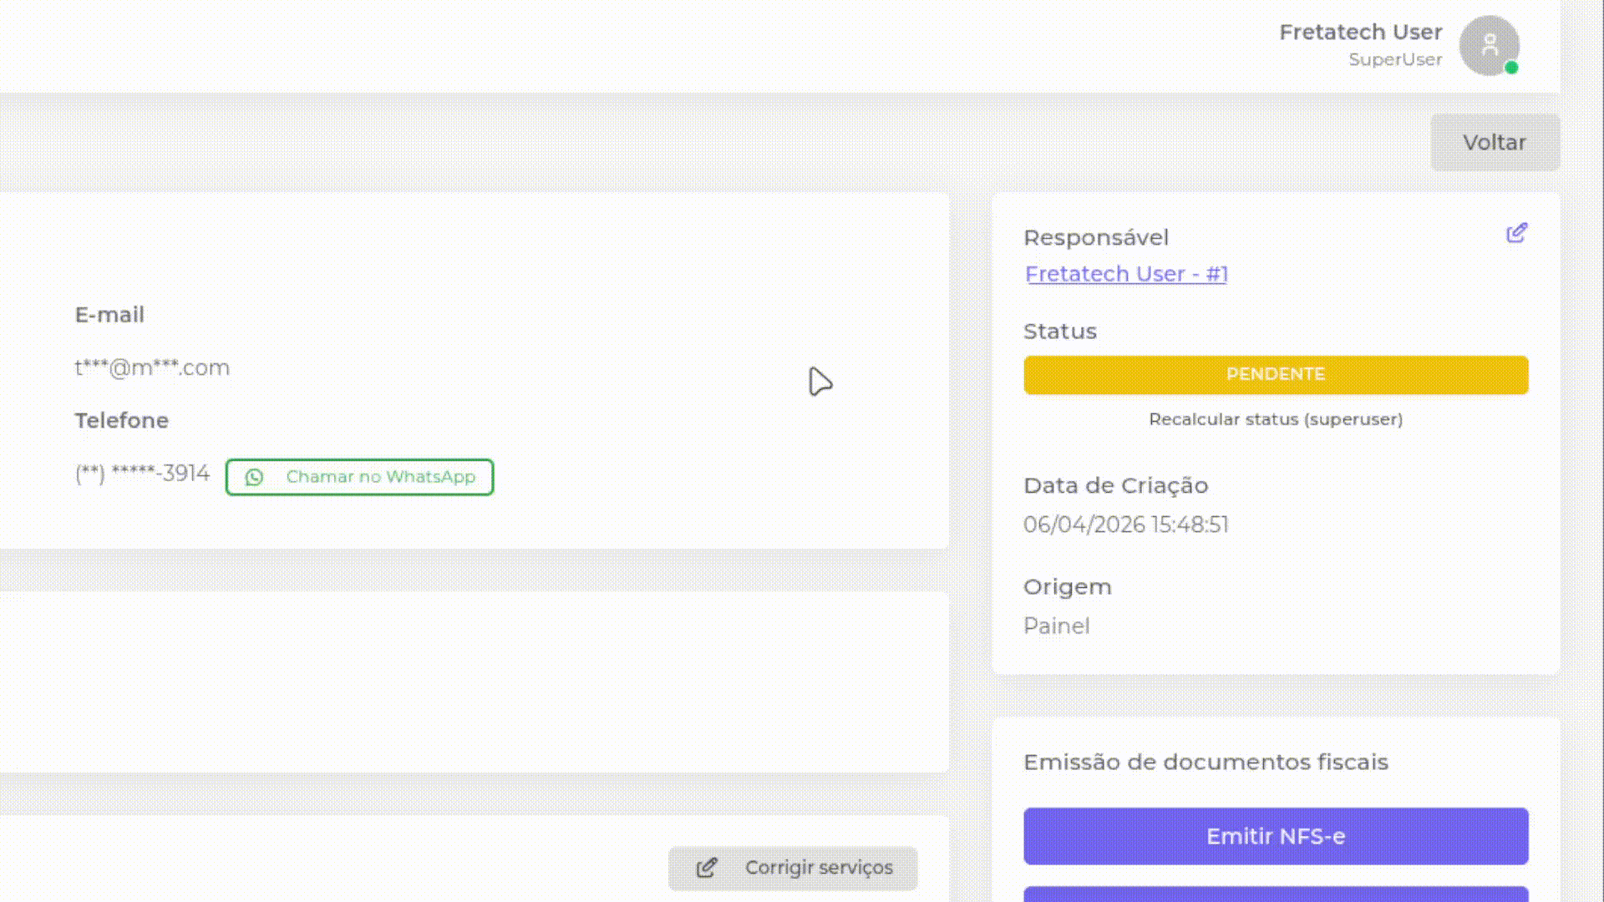The width and height of the screenshot is (1604, 902).
Task: Click the Painel origin value
Action: pyautogui.click(x=1056, y=626)
